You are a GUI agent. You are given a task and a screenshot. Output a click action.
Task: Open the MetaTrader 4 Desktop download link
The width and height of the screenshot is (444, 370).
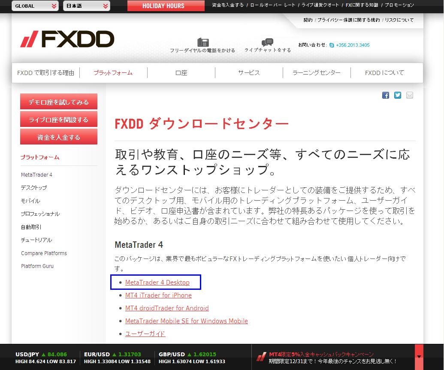157,283
